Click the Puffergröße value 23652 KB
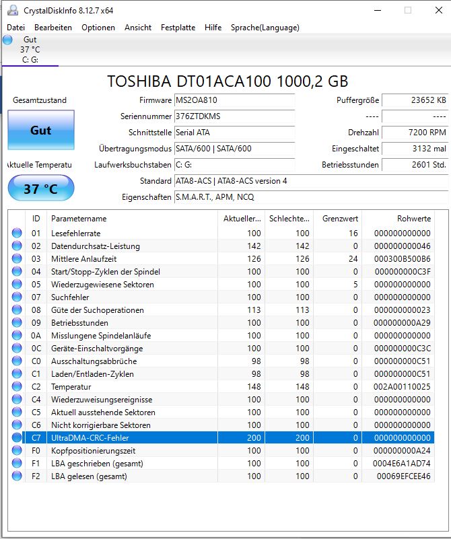Viewport: 451px width, 539px height. click(x=415, y=100)
